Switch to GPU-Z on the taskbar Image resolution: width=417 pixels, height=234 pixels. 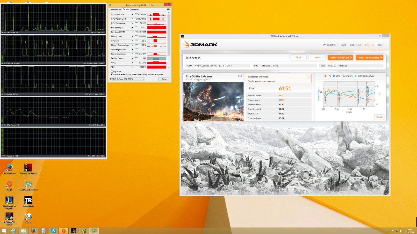pos(94,231)
